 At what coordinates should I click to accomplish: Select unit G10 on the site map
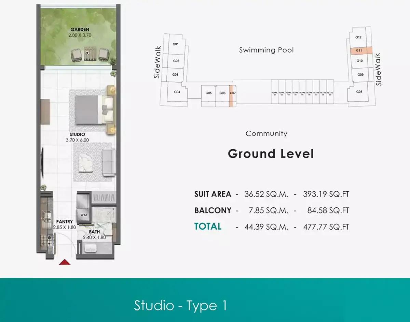point(359,61)
